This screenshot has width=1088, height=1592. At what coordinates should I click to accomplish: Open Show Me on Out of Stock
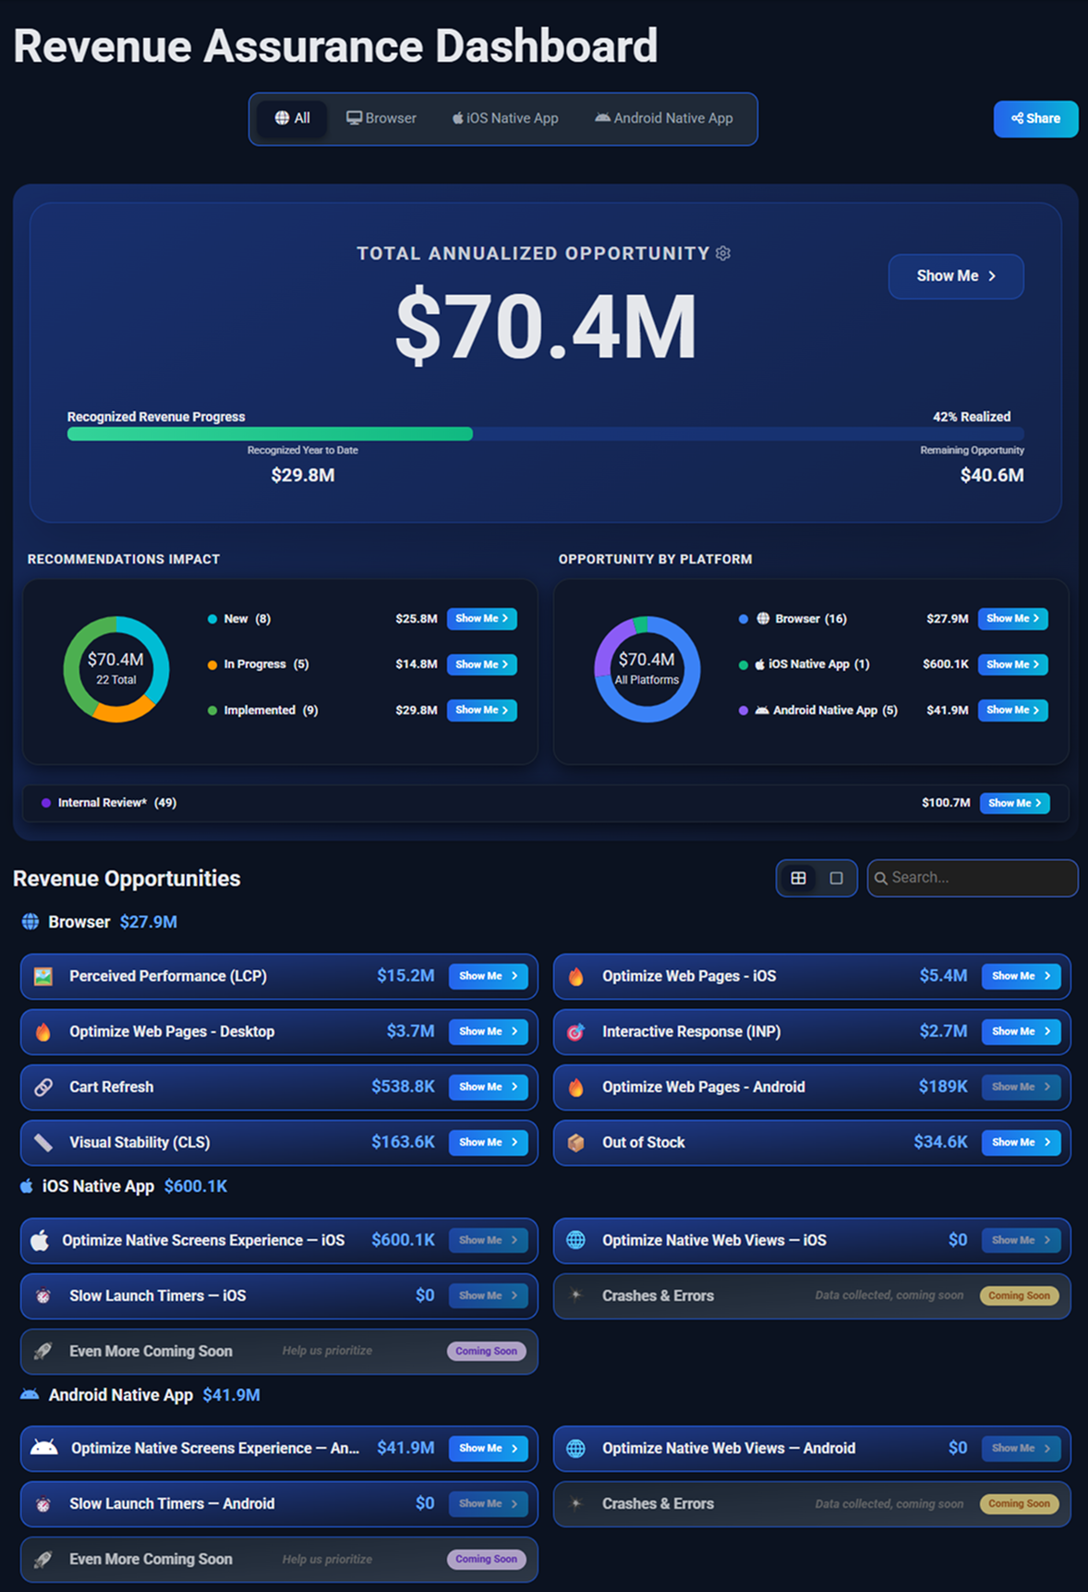coord(1022,1143)
